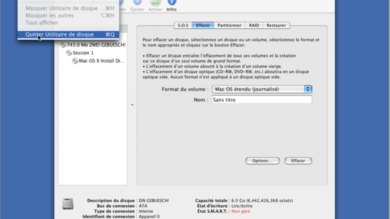Viewport: 390px width, 219px height.
Task: Choose Masquer les autres menu item
Action: [x=68, y=15]
